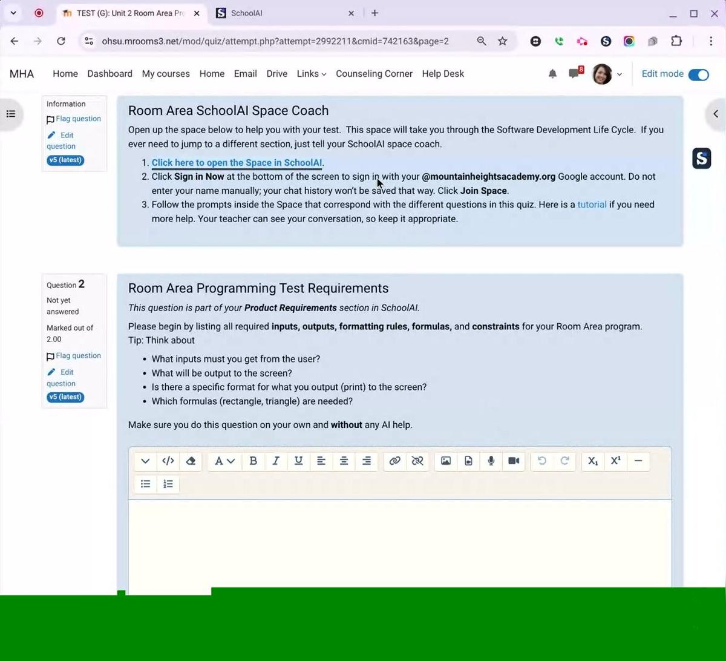Open the tutorial link
The height and width of the screenshot is (661, 726).
(592, 205)
